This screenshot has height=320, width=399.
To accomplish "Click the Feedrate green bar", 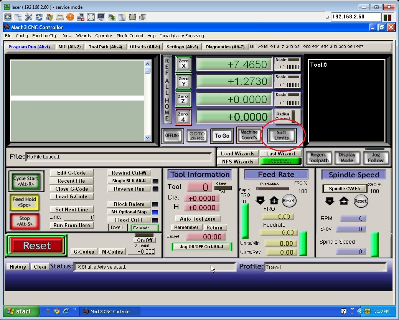I will point(303,243).
